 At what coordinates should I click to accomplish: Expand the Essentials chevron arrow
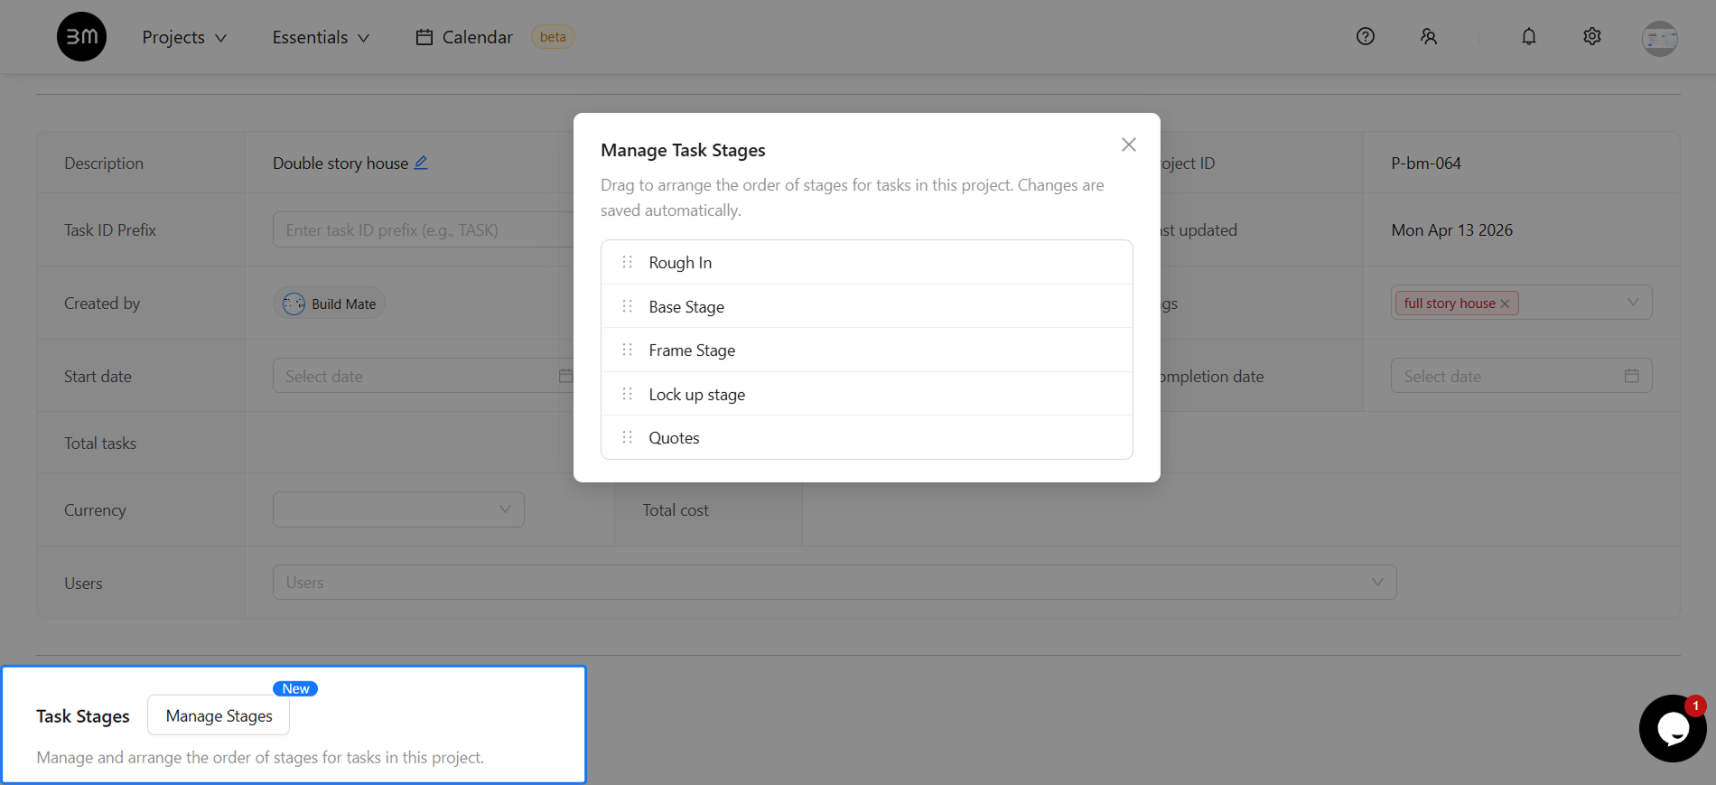[363, 38]
